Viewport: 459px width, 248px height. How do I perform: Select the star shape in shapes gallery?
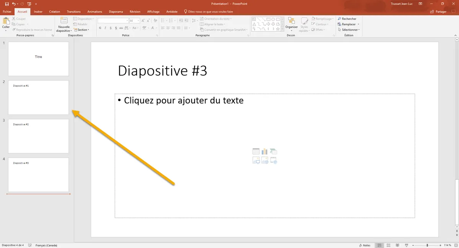[278, 29]
